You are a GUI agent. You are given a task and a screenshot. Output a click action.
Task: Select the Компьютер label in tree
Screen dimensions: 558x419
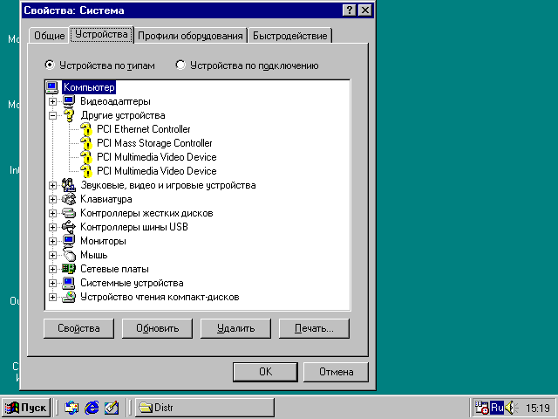(89, 87)
